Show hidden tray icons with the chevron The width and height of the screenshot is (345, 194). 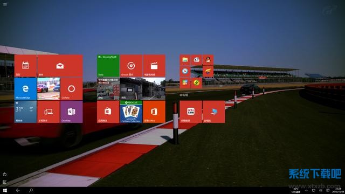tap(306, 190)
